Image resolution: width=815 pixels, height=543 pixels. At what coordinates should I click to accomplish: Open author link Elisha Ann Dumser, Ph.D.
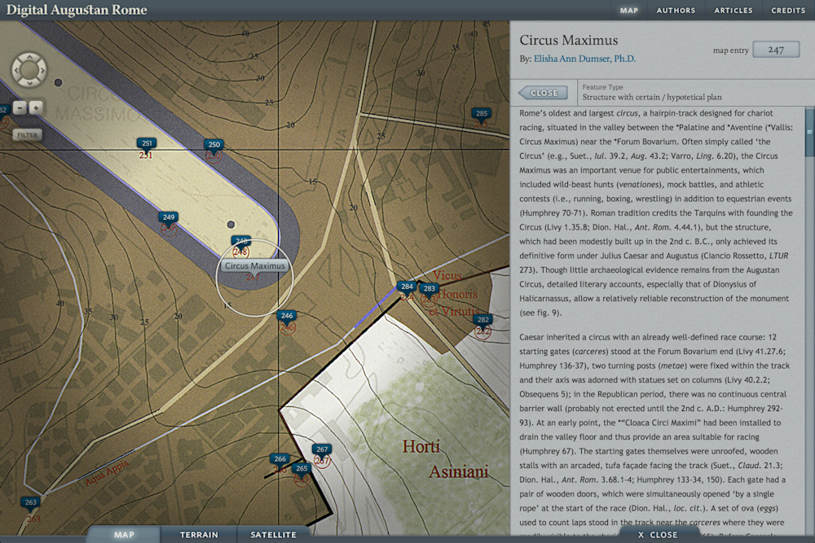(x=584, y=59)
